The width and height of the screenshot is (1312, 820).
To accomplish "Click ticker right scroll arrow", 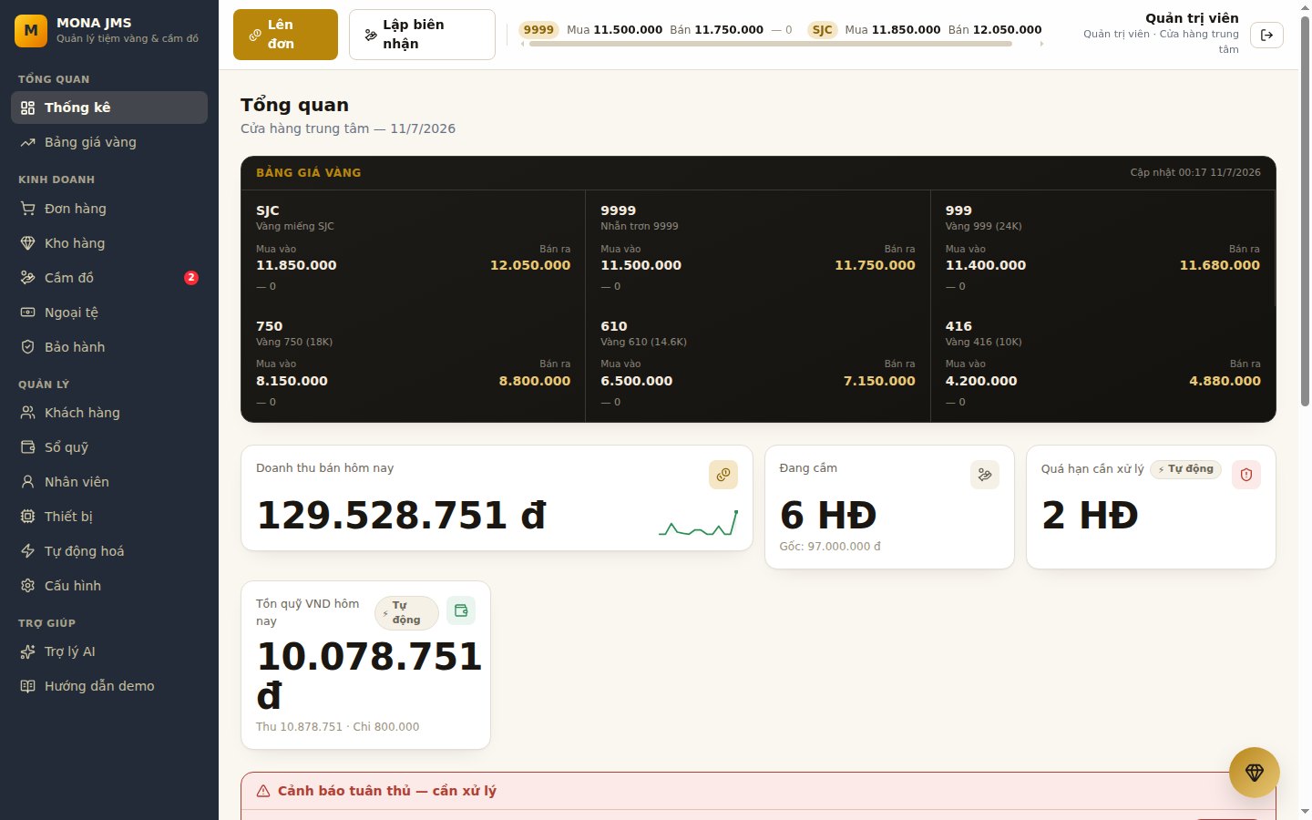I will [x=1041, y=44].
